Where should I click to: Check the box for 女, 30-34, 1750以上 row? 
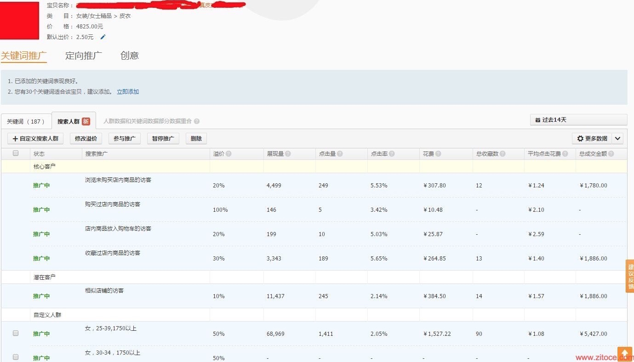pyautogui.click(x=16, y=357)
